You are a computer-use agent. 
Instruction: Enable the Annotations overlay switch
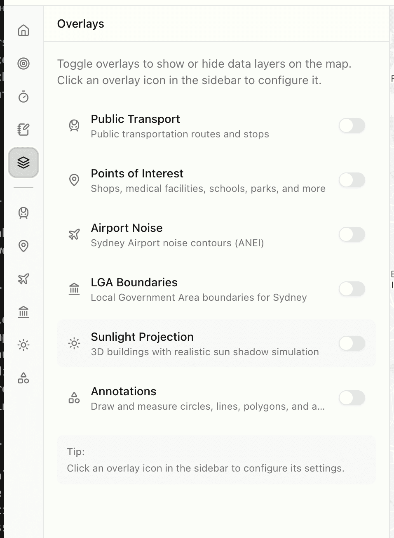click(x=352, y=398)
